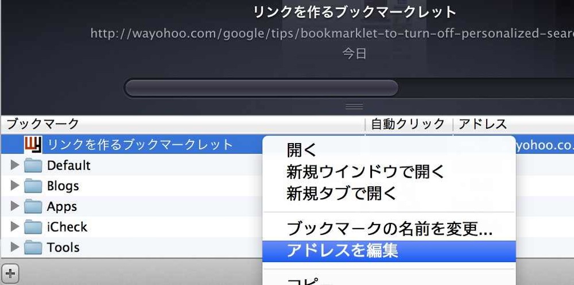Select the リンクを作るブックマークレット bookmark row
Screen dimensions: 574x285
pos(287,144)
